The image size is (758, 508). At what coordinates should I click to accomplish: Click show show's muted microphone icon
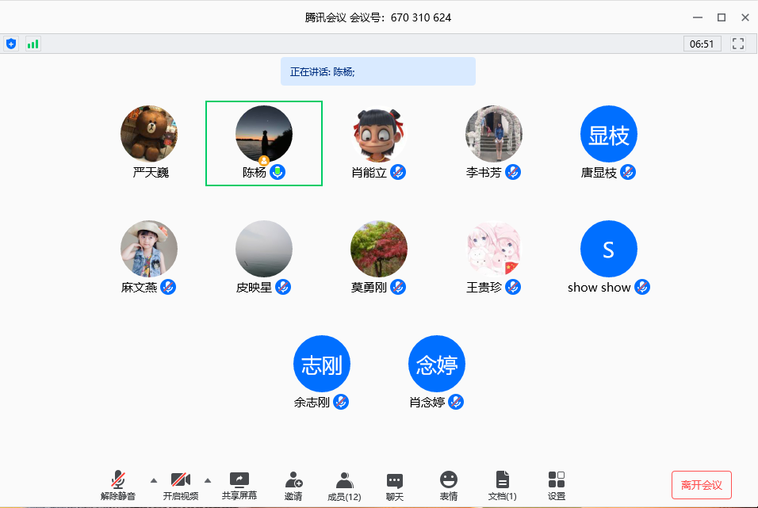tap(642, 287)
